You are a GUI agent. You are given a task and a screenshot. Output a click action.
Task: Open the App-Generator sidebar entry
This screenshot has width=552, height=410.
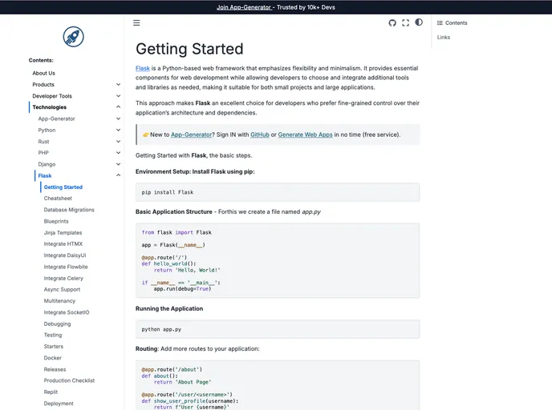click(x=56, y=119)
